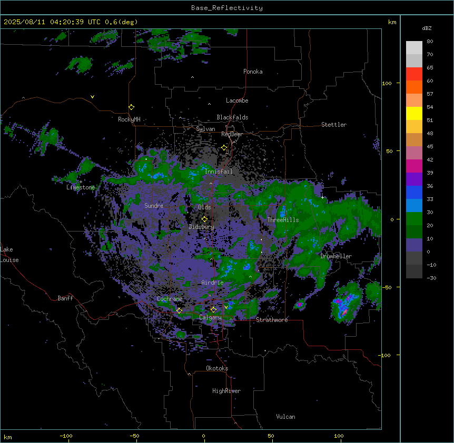Select the blue 33–36 dBZ legend swatch
Image resolution: width=454 pixels, height=443 pixels.
coord(414,192)
